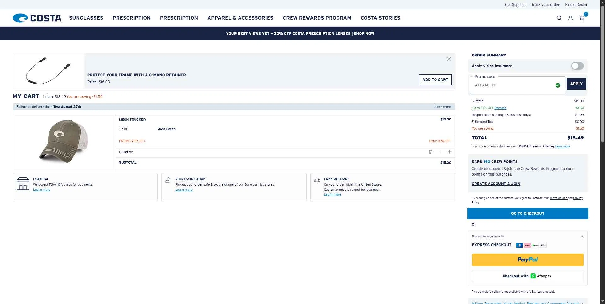605x304 pixels.
Task: Click the 30% off prescription lenses banner
Action: [300, 34]
